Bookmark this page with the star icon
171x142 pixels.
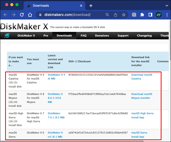tap(124, 15)
